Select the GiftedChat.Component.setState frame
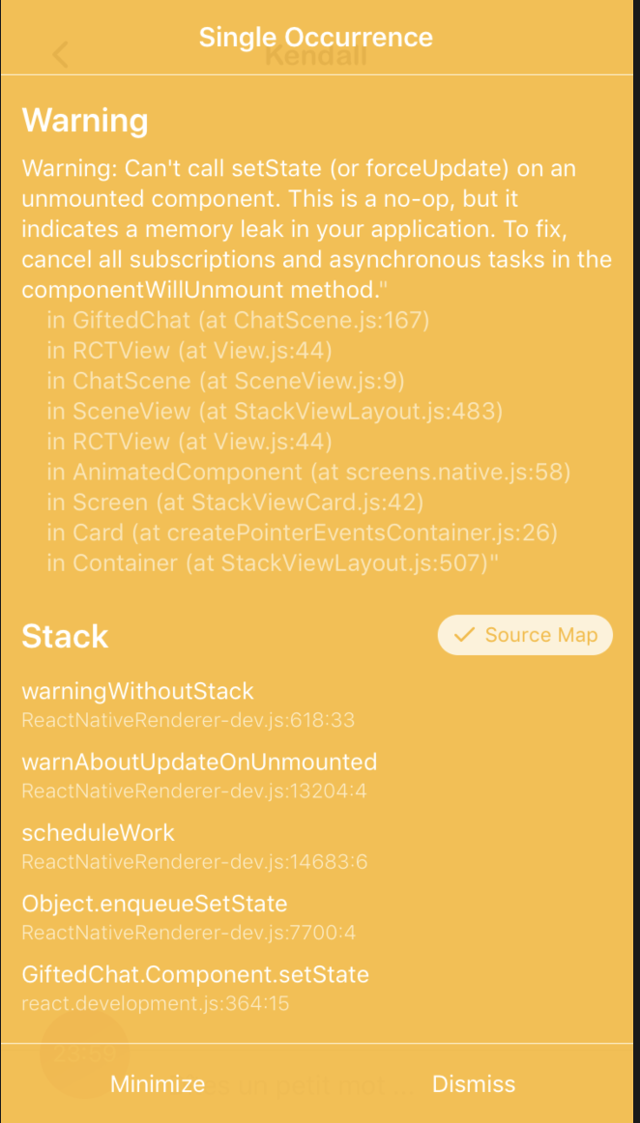Viewport: 640px width, 1123px height. coord(195,975)
